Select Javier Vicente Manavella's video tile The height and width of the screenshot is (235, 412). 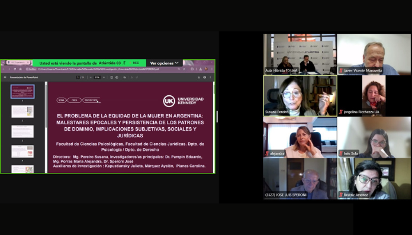point(374,54)
